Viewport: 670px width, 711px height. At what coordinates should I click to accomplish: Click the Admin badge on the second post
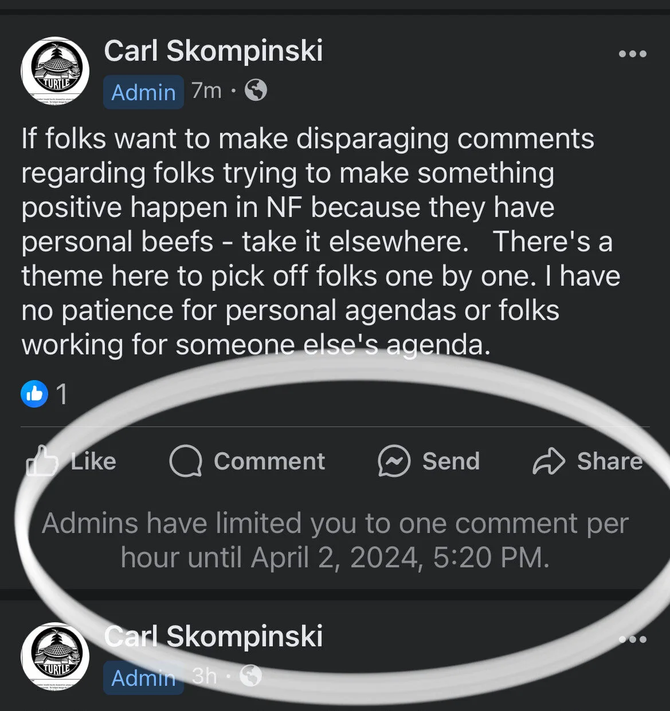tap(143, 678)
